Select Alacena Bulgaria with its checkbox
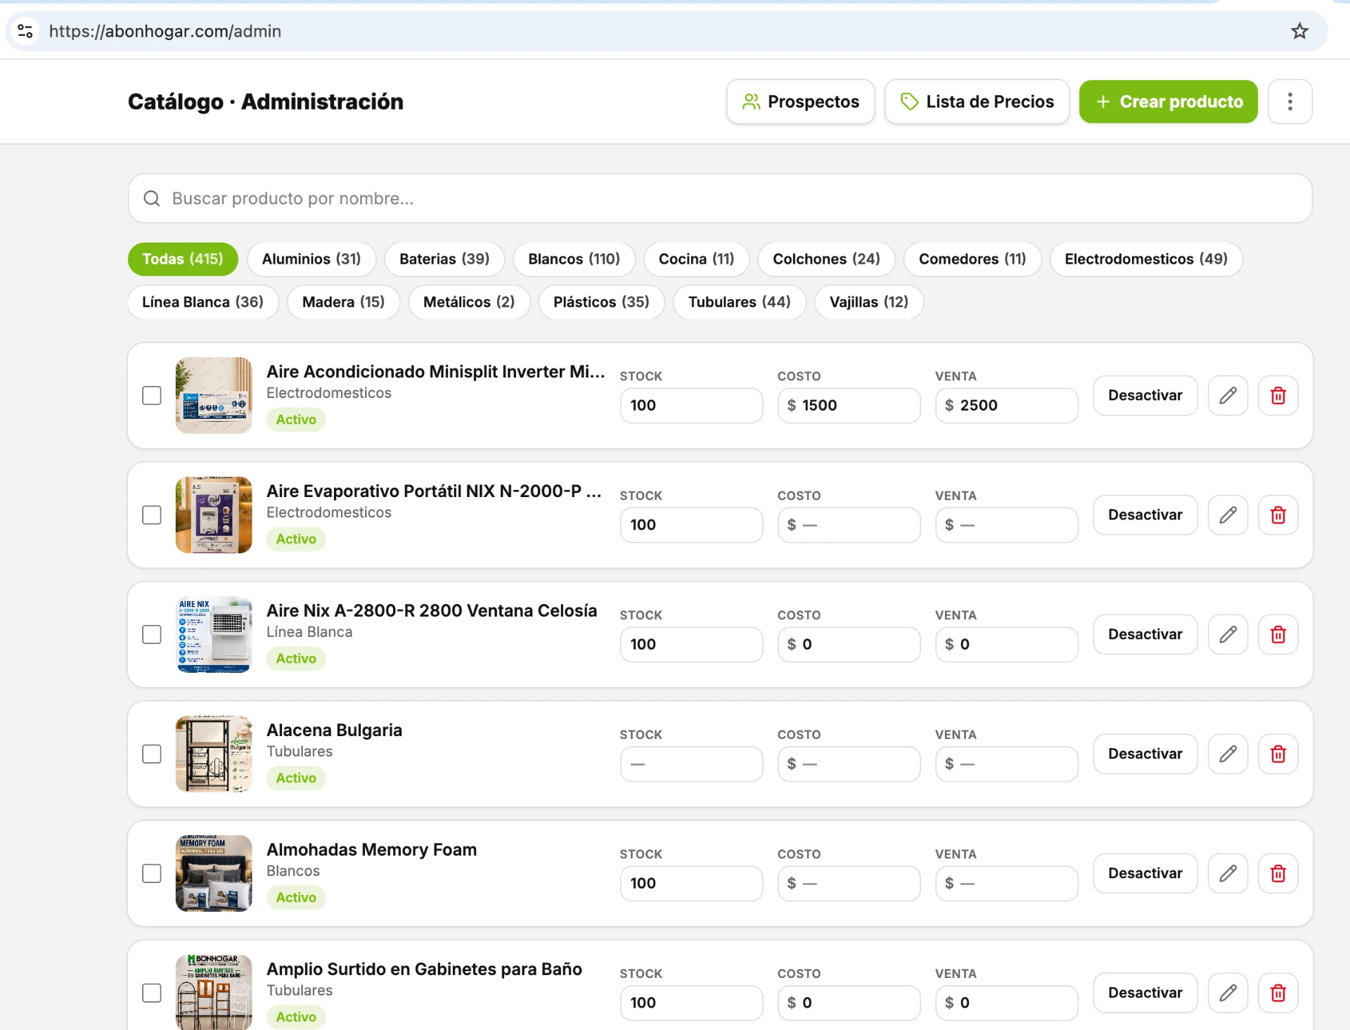The width and height of the screenshot is (1350, 1030). [x=152, y=754]
